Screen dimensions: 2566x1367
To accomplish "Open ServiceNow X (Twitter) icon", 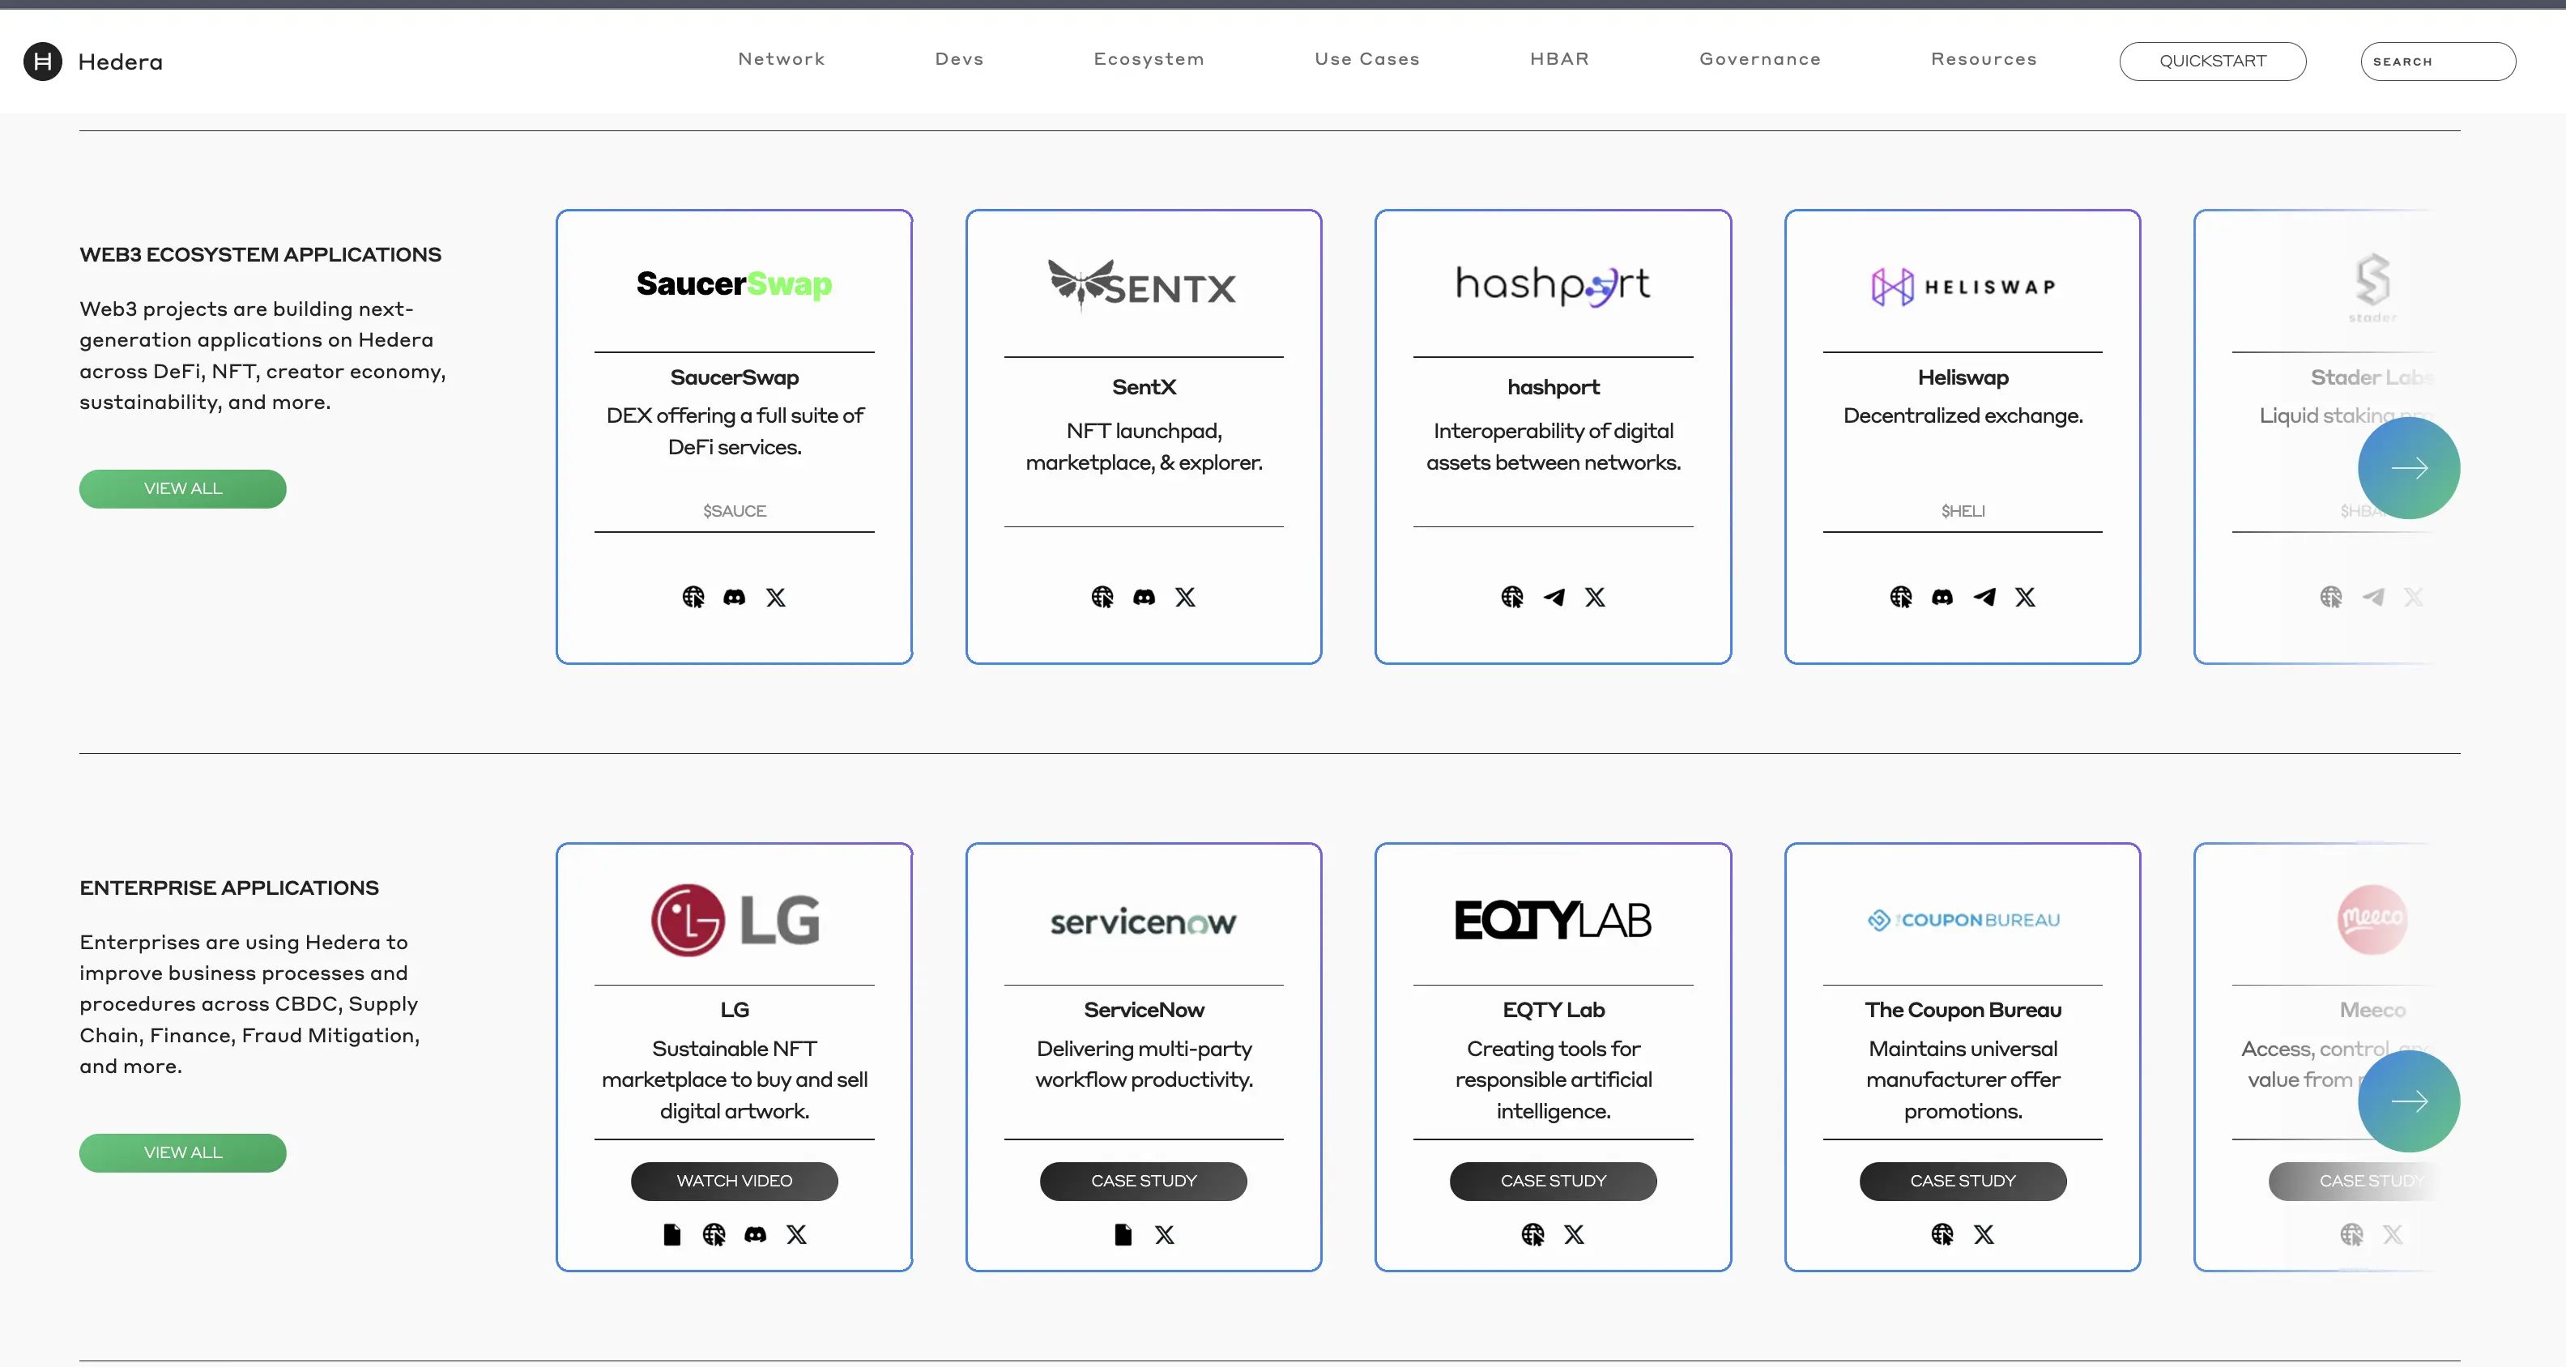I will pyautogui.click(x=1165, y=1234).
